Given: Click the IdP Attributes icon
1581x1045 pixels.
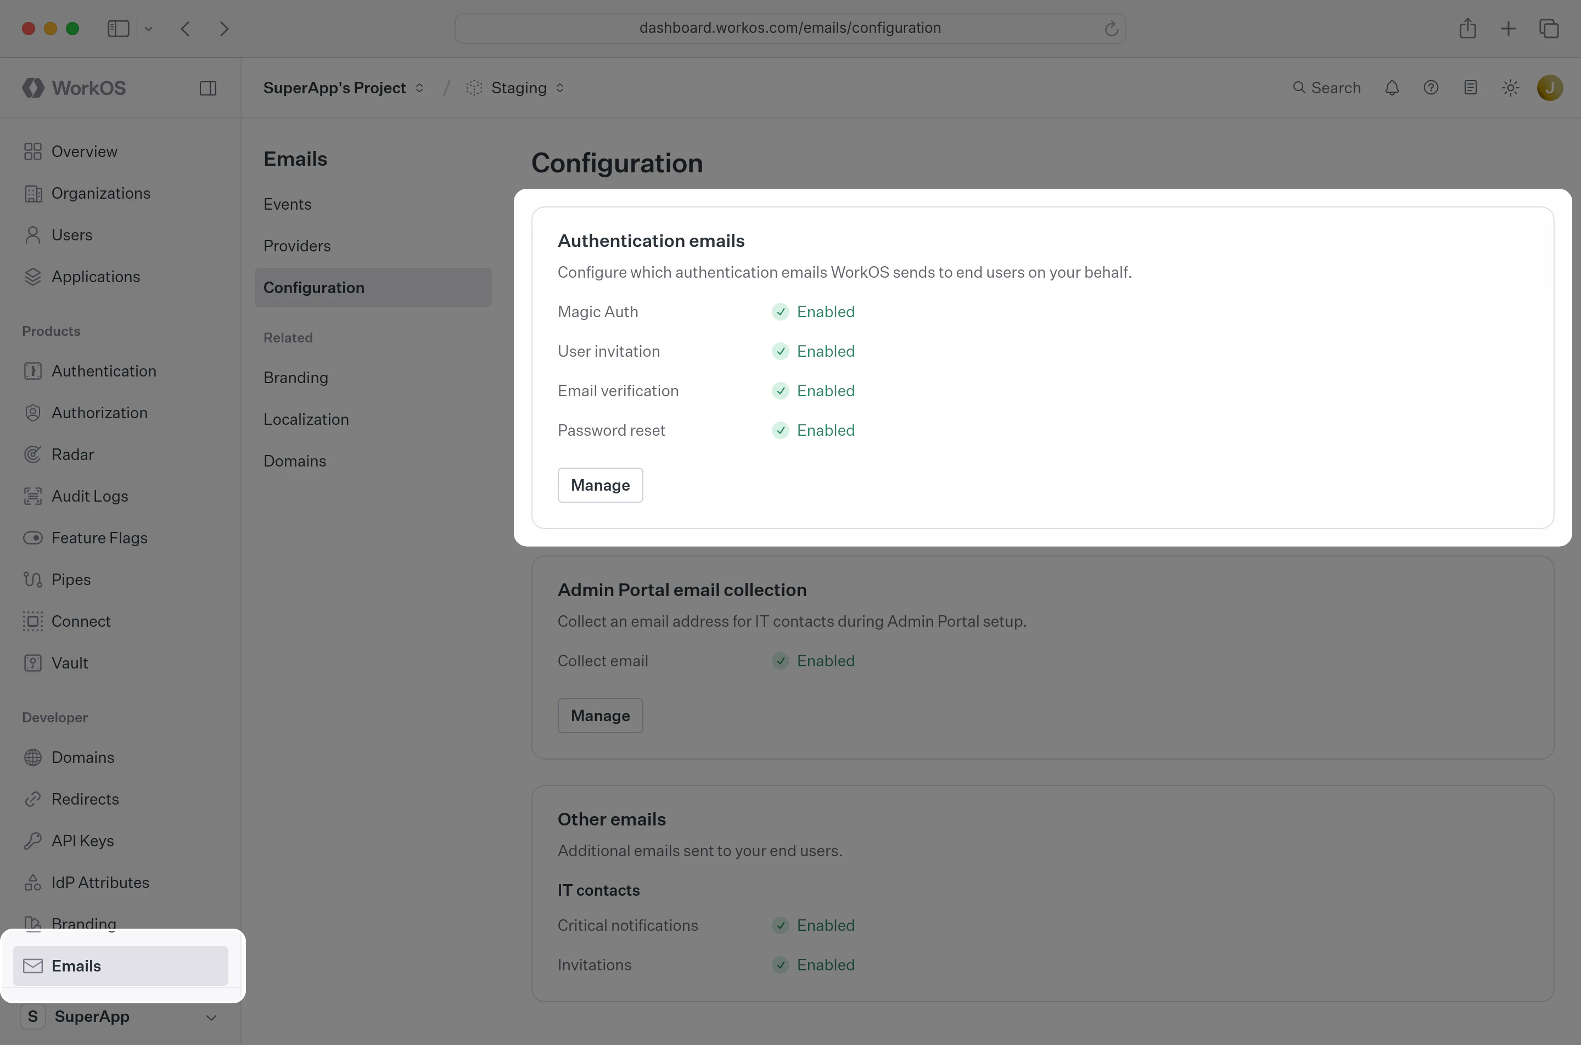Looking at the screenshot, I should click(32, 883).
